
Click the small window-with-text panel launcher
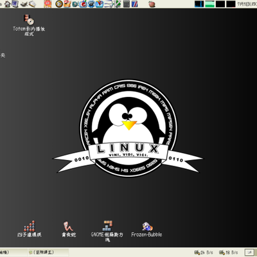(108, 4)
